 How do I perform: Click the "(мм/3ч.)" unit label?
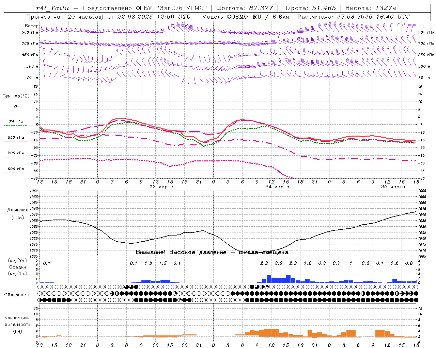(18, 261)
